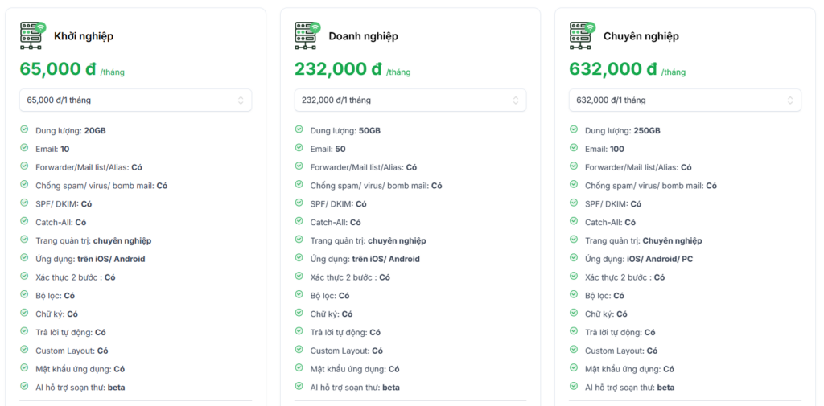Image resolution: width=824 pixels, height=406 pixels.
Task: Click the checkmark beside iOS/ Android/ PC app feature
Action: pyautogui.click(x=574, y=258)
